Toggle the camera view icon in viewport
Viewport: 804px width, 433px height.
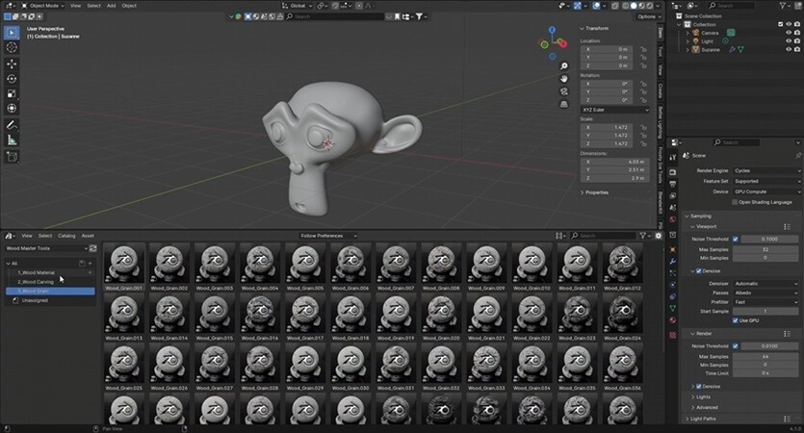[564, 91]
